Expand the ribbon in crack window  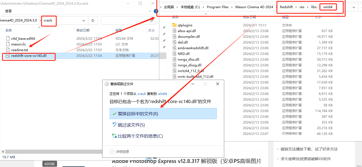point(150,11)
